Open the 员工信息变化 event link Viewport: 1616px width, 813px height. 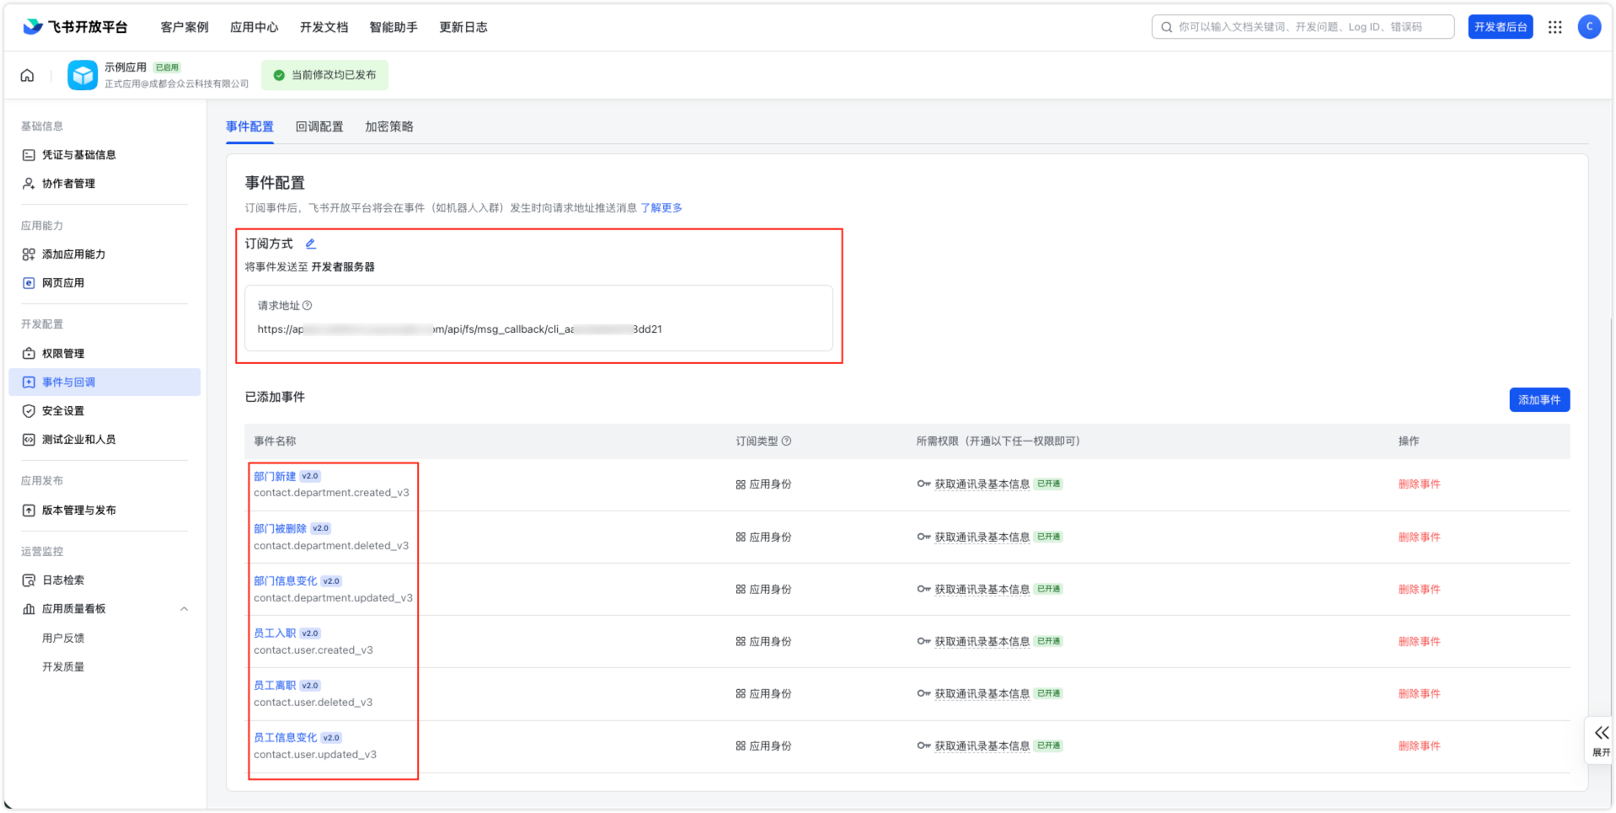coord(286,738)
